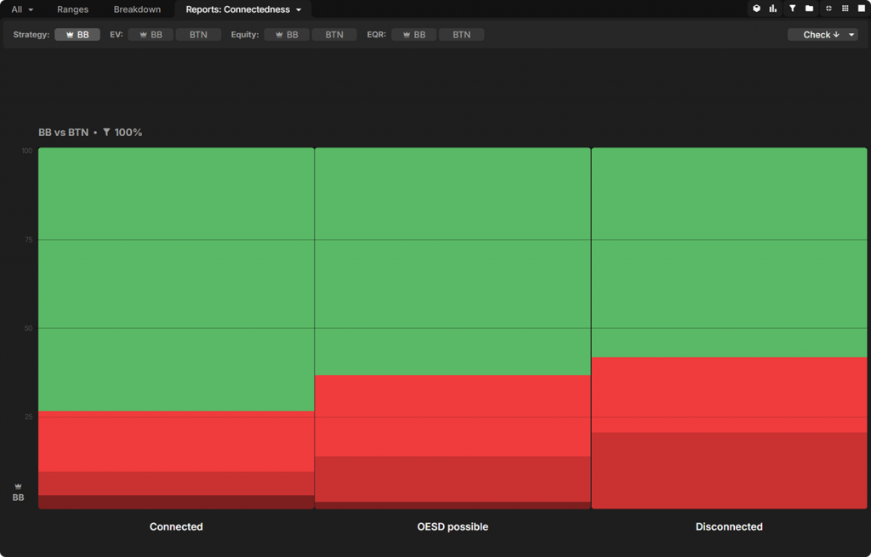Open the Reports: Connectedness dropdown arrow
The image size is (871, 557).
point(299,10)
